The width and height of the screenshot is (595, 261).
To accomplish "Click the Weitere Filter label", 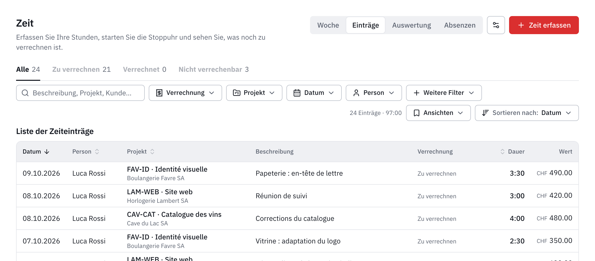I will coord(444,93).
